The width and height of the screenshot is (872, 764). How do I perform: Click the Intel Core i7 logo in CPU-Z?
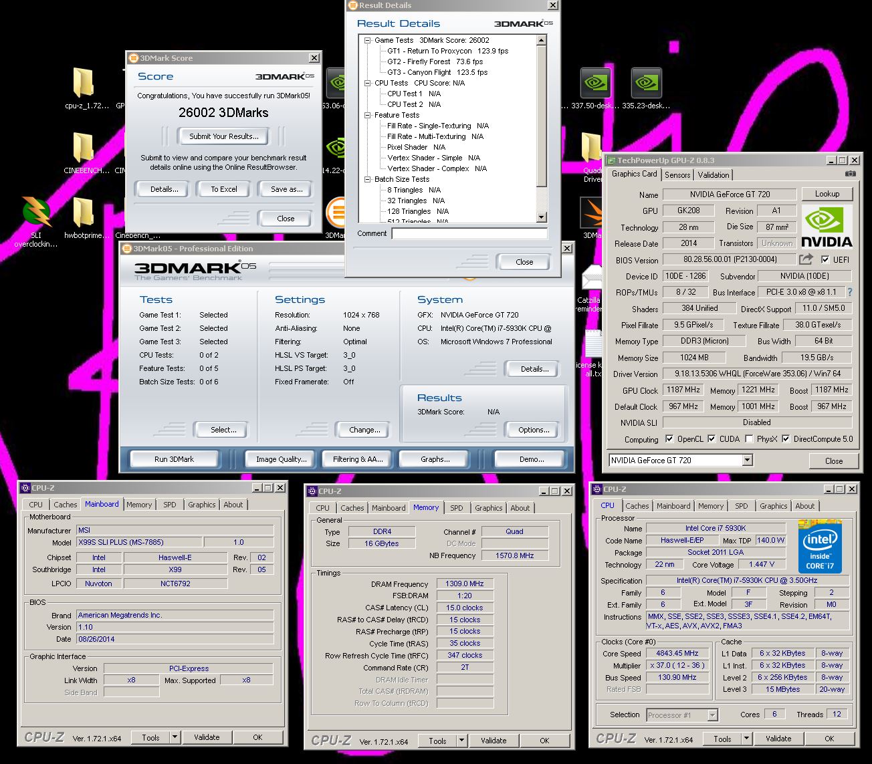pyautogui.click(x=821, y=545)
